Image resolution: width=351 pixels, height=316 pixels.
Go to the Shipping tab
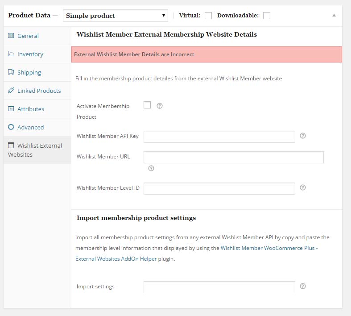click(x=37, y=72)
